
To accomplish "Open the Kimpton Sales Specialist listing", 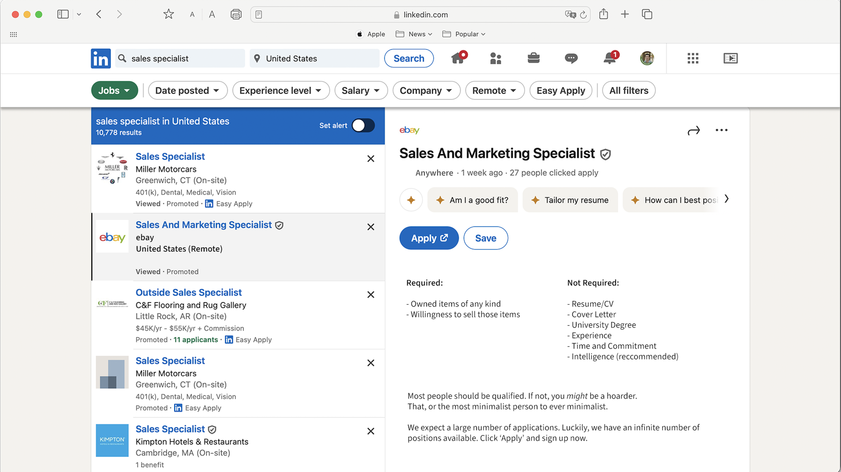I will pos(170,429).
